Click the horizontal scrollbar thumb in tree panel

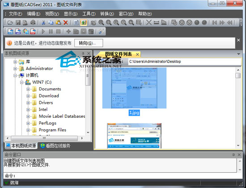pyautogui.click(x=44, y=138)
